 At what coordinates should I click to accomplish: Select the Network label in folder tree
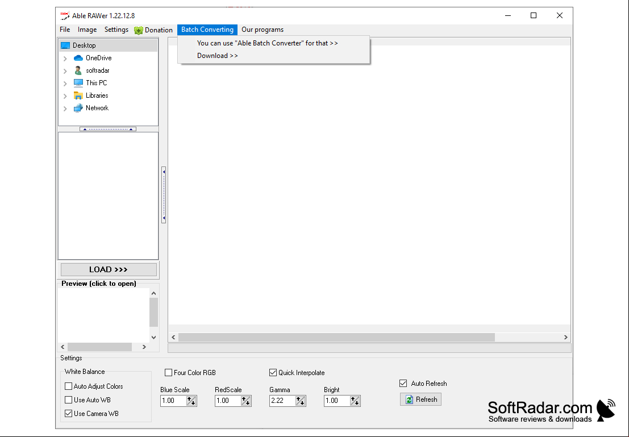tap(97, 108)
